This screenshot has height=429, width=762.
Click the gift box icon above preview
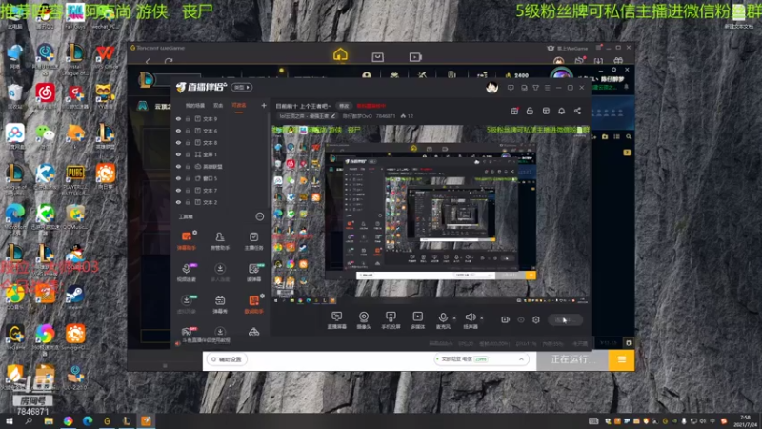[514, 111]
